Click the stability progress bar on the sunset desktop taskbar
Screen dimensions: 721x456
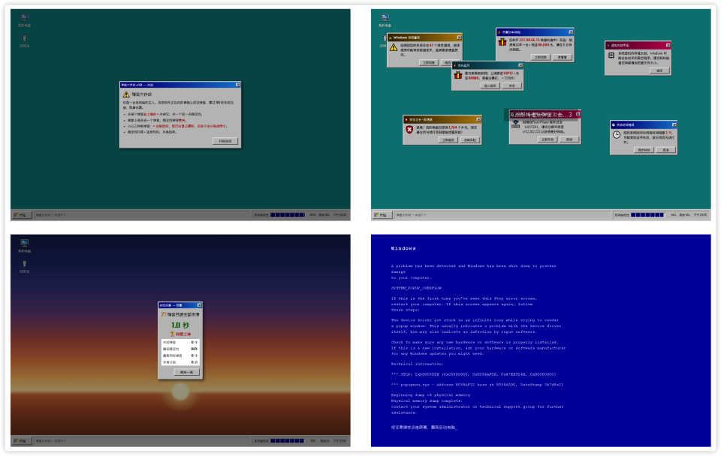tap(288, 441)
